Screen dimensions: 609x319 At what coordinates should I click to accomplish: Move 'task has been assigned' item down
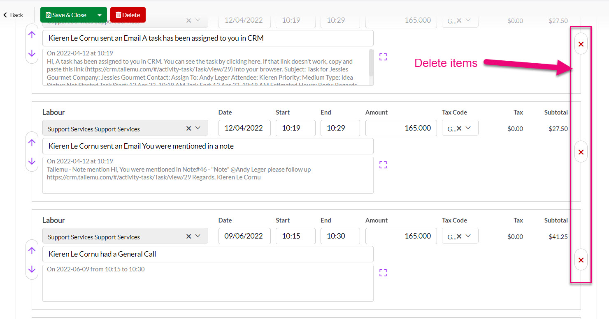32,53
